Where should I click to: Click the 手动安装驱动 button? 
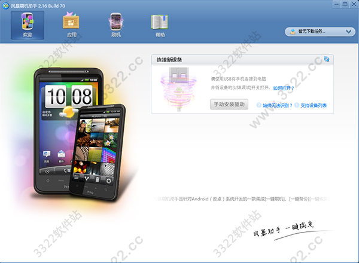coord(229,104)
